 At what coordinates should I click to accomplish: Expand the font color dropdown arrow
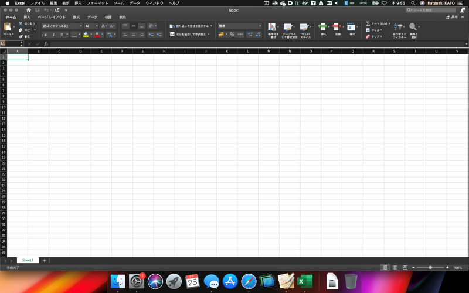point(102,35)
